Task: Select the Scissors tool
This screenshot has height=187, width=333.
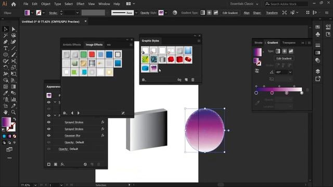Action: (x=14, y=61)
